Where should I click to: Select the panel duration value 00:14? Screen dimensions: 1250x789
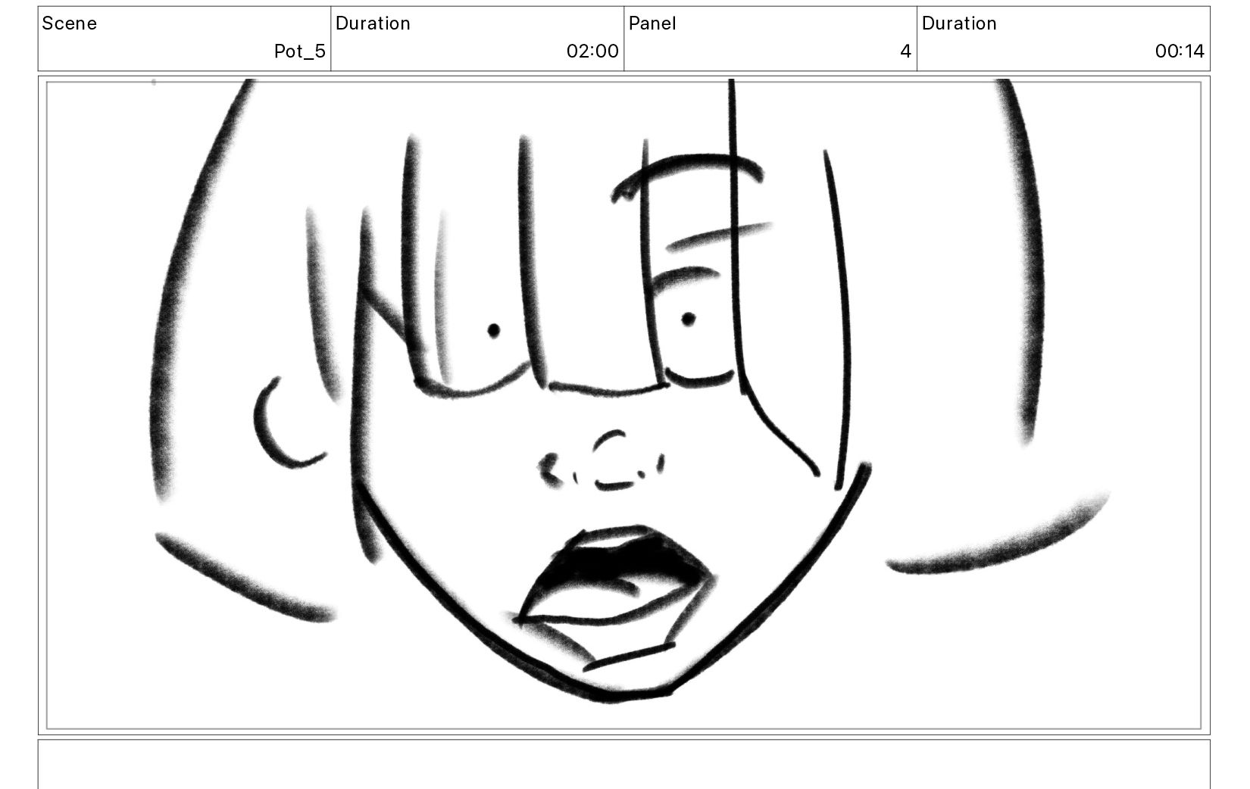pos(1180,51)
